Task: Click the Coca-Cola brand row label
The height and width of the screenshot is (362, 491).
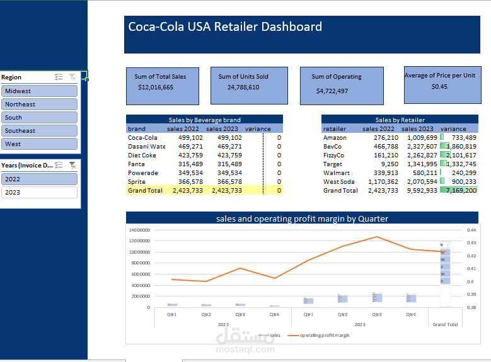Action: 142,138
